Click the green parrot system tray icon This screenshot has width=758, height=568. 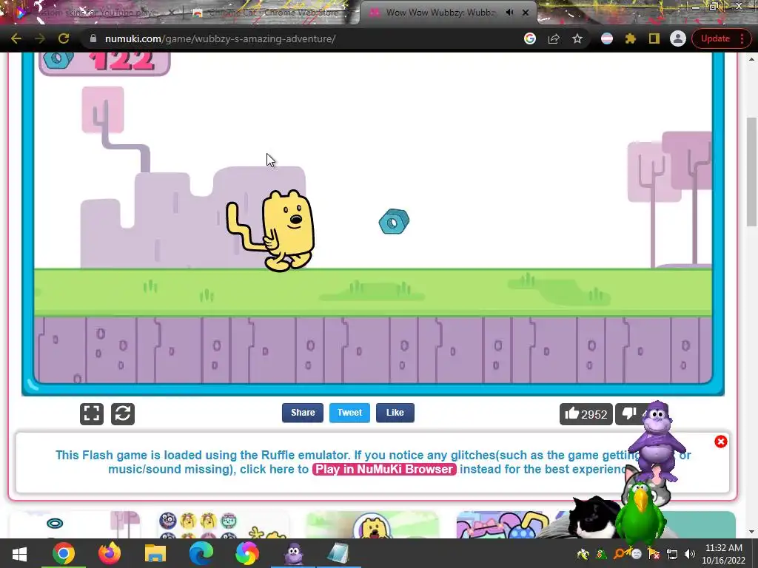tap(601, 554)
